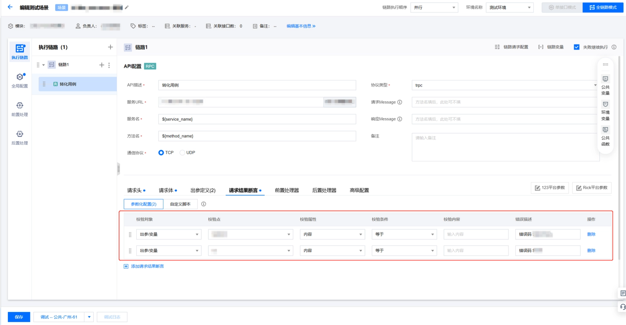Click the back arrow icon
Viewport: 626px width, 325px height.
click(10, 7)
